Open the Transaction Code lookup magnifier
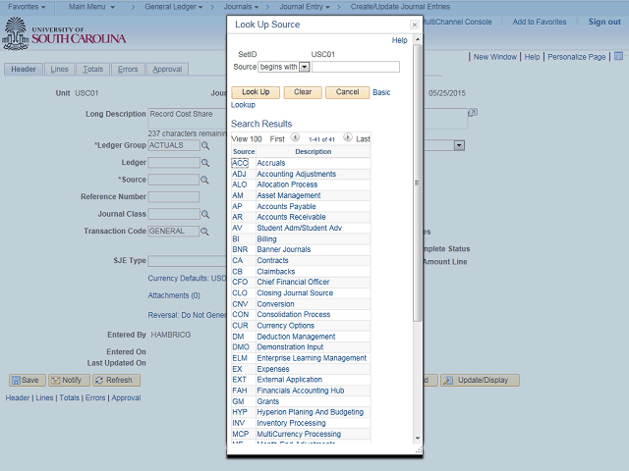This screenshot has width=629, height=471. [204, 232]
